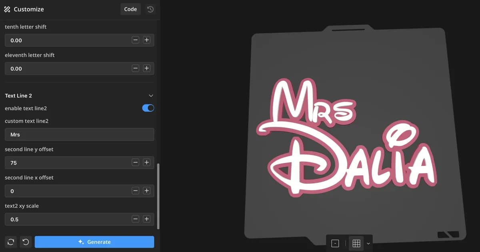Click the Text Line 2 section header
The image size is (480, 252).
pyautogui.click(x=79, y=96)
